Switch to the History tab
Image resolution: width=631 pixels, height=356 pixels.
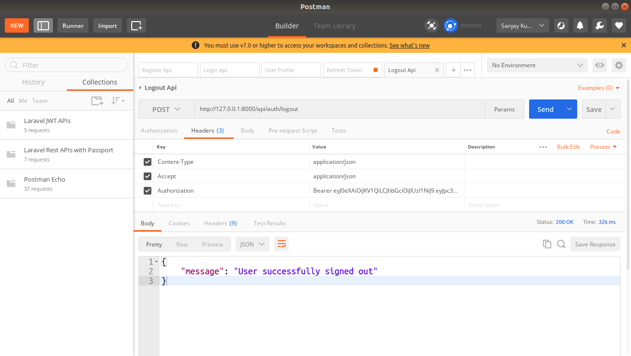tap(33, 82)
